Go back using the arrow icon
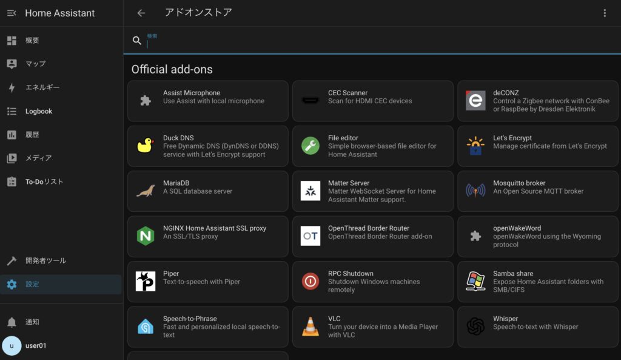Viewport: 621px width, 360px height. 141,13
